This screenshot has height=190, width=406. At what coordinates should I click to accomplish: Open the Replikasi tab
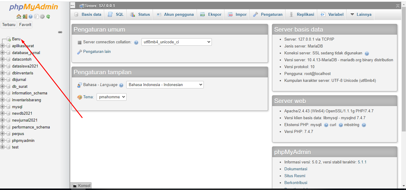[x=302, y=14]
